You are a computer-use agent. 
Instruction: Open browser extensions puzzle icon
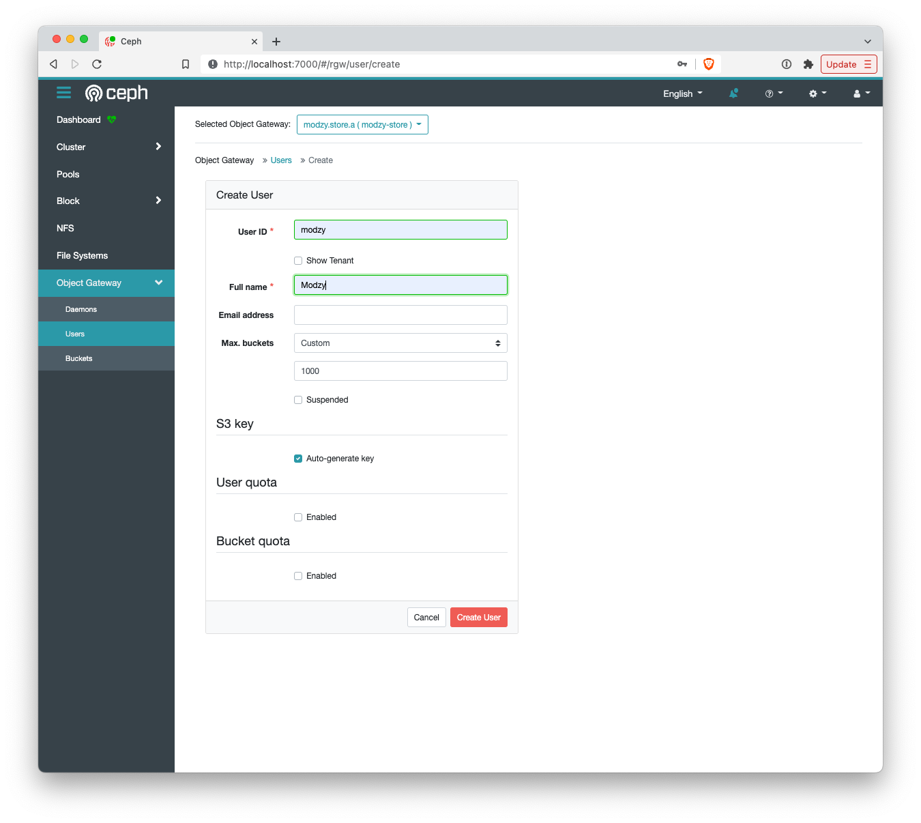click(808, 64)
